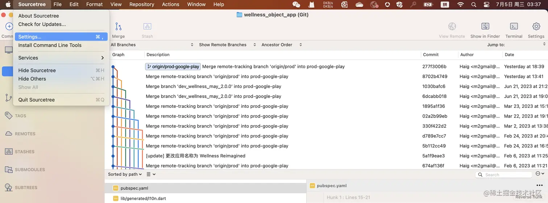The width and height of the screenshot is (548, 203).
Task: Choose Install Command Line Tools
Action: 61,45
